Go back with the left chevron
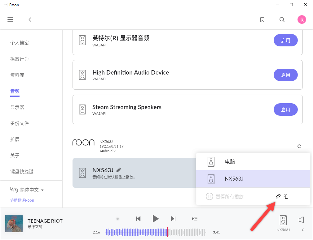The height and width of the screenshot is (240, 313). point(30,19)
